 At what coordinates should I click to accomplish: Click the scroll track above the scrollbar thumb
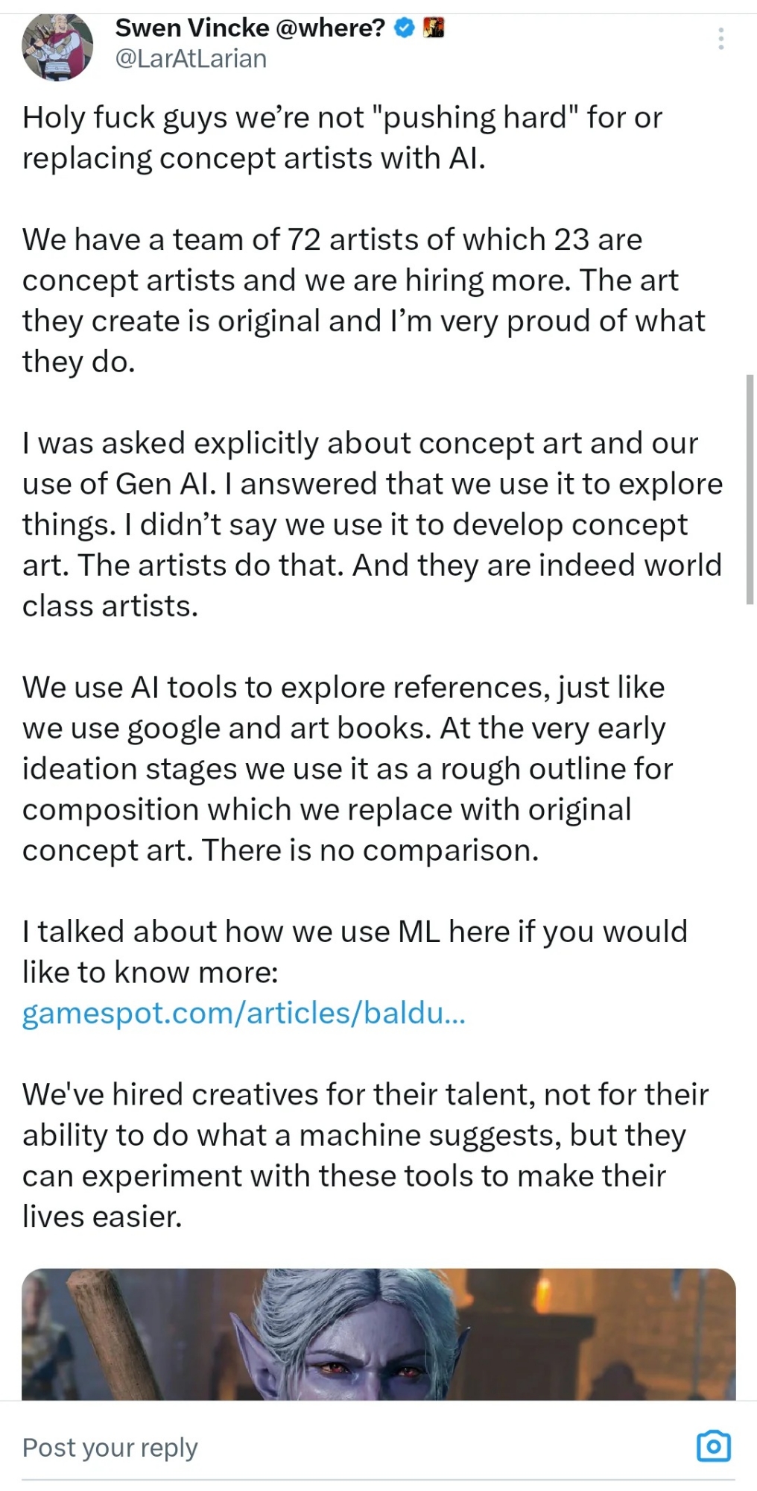[749, 224]
